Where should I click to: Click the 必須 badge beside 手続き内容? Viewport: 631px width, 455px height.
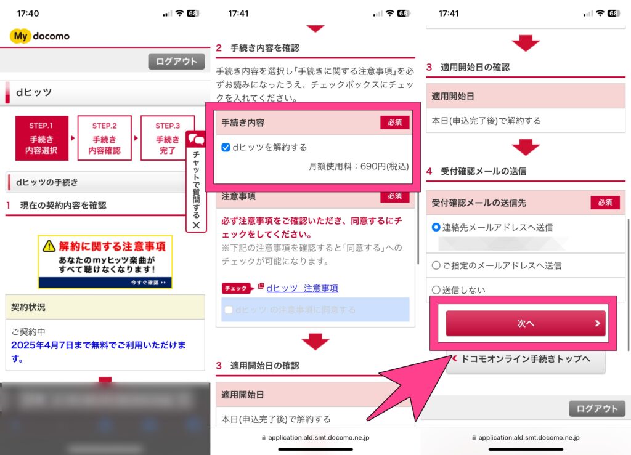[395, 123]
